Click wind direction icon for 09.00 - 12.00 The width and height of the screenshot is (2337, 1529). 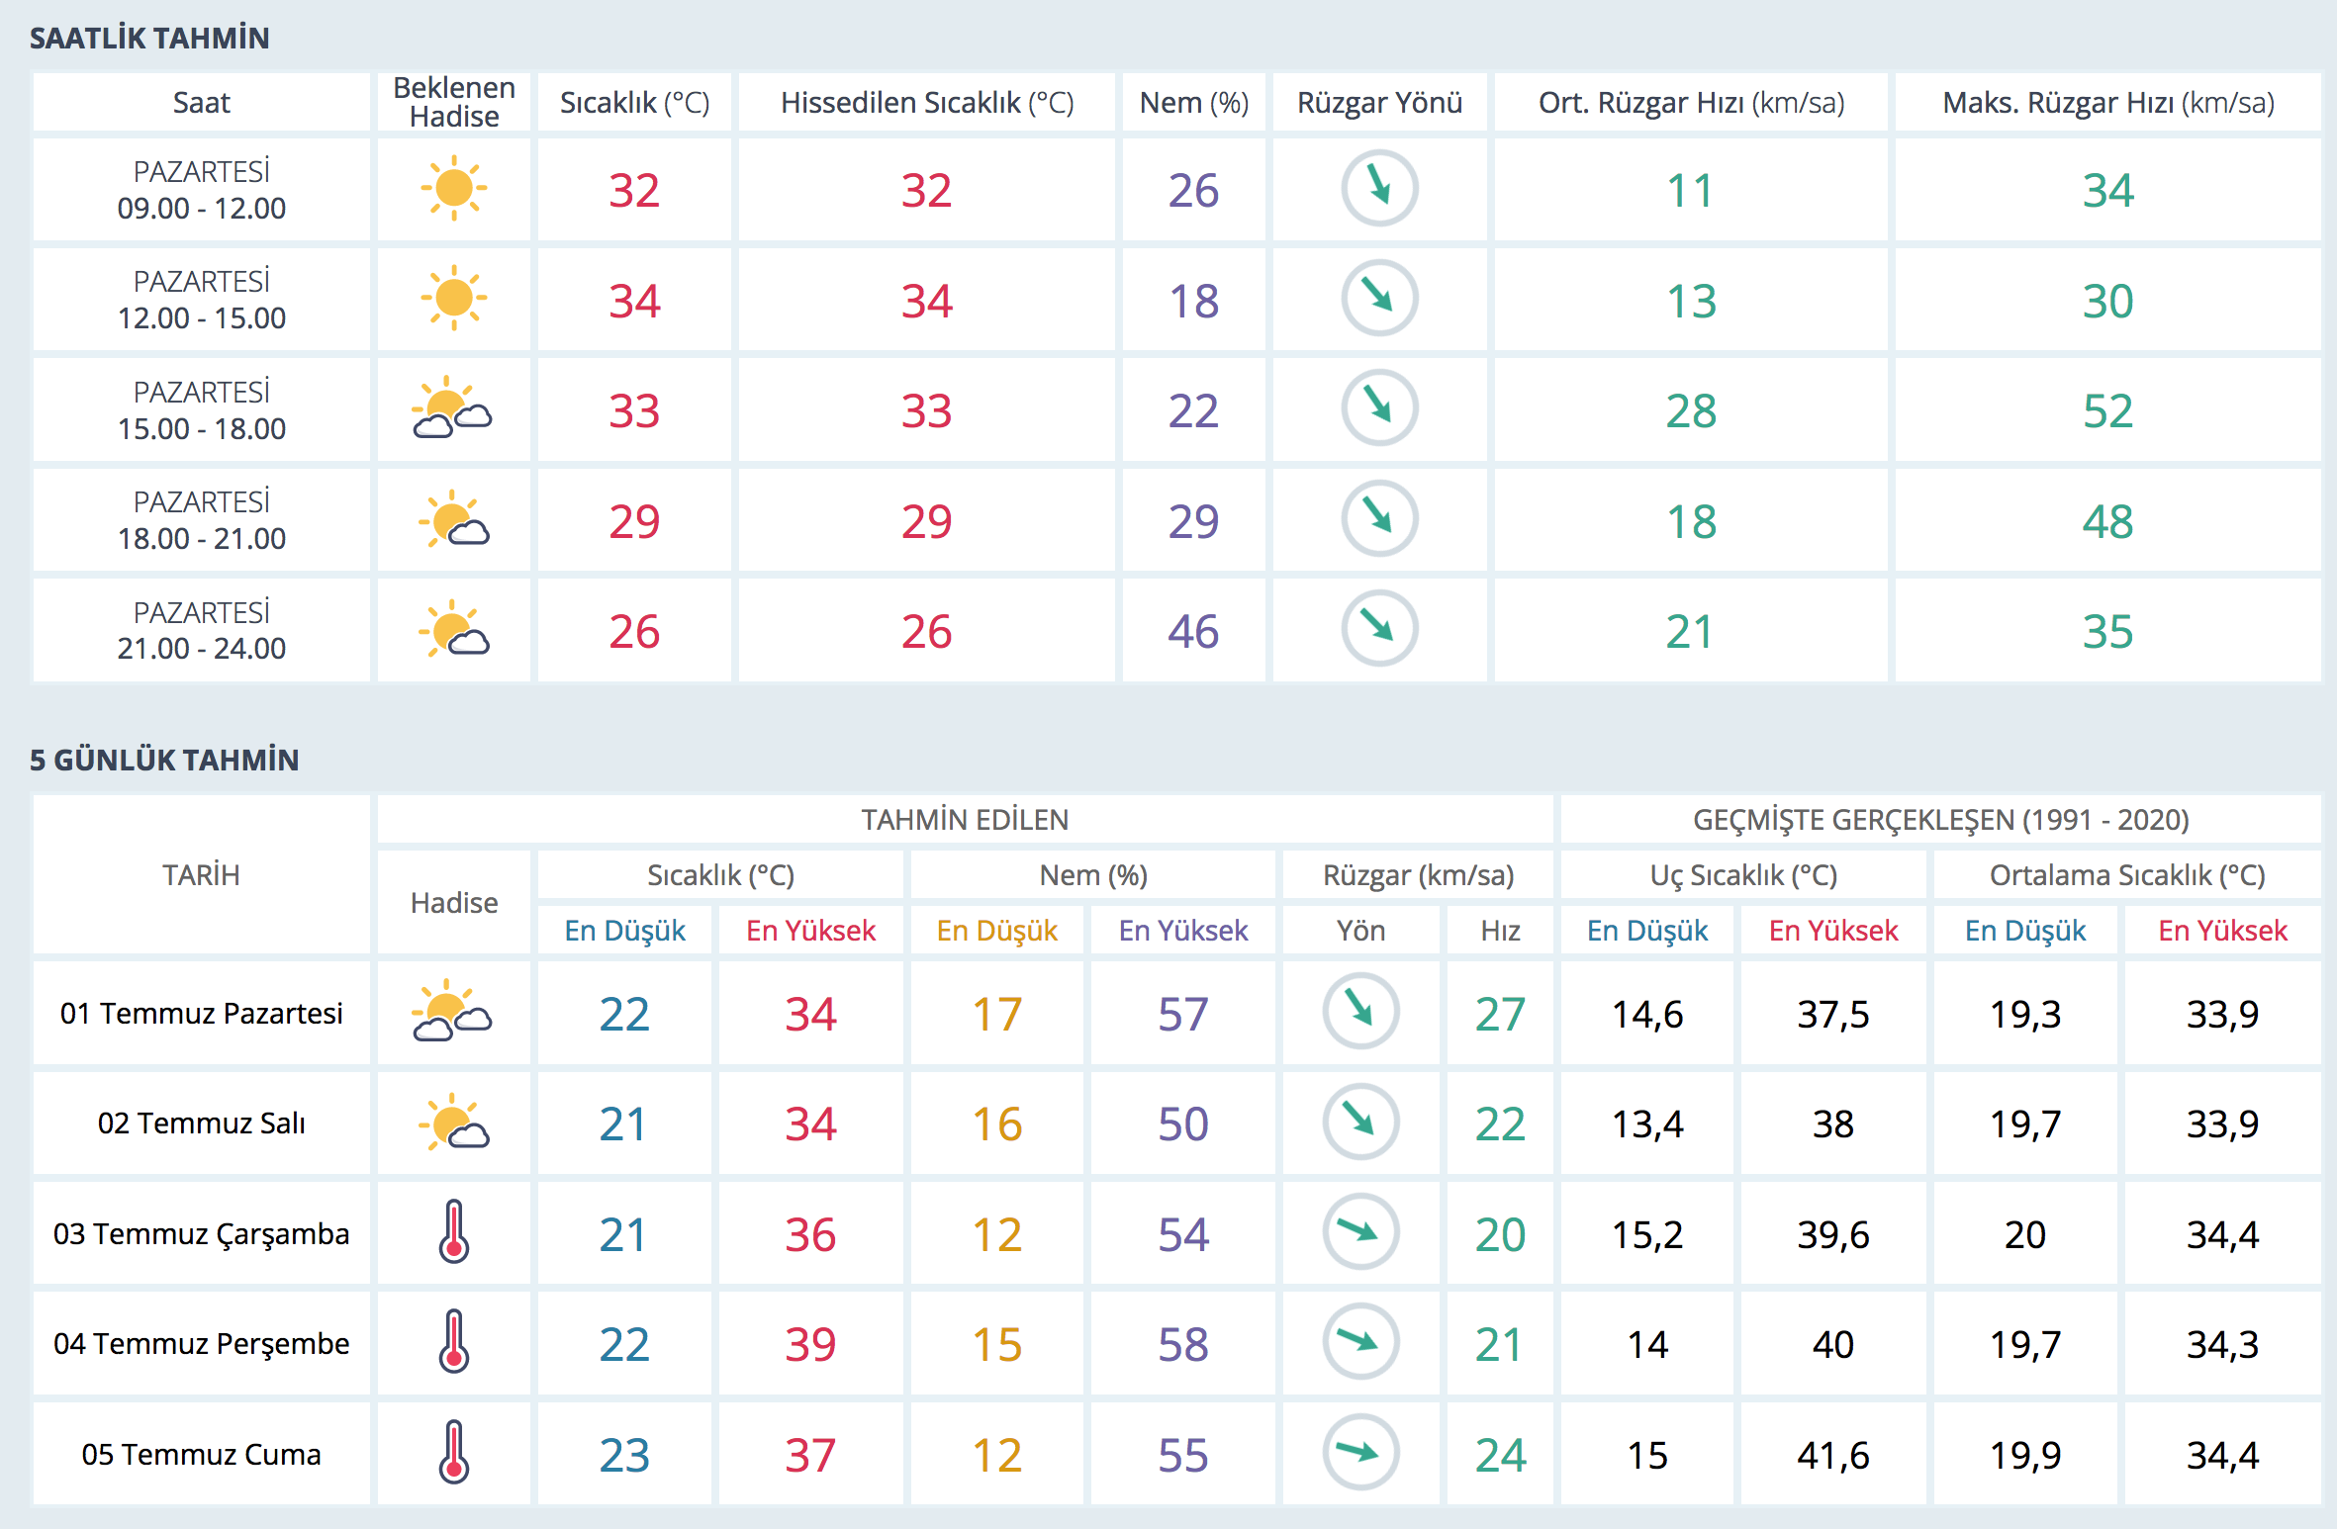pos(1379,188)
